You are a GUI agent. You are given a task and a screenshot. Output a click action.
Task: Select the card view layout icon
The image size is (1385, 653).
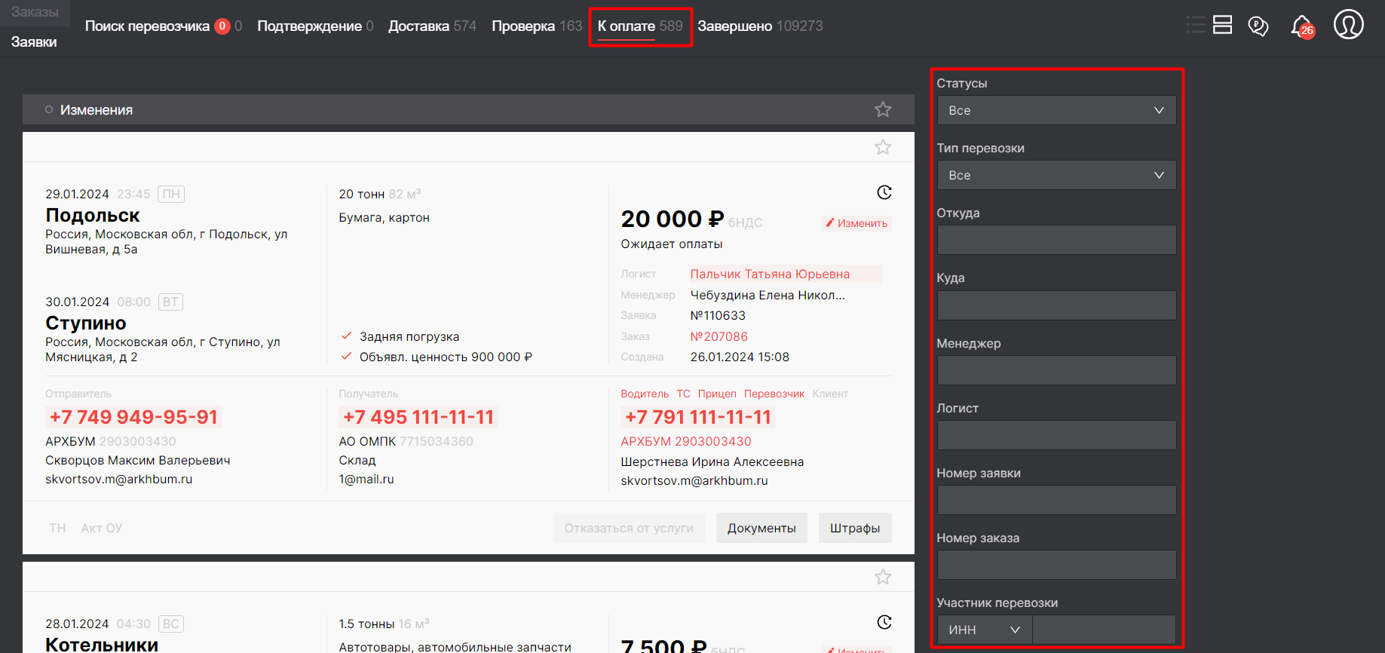point(1222,26)
